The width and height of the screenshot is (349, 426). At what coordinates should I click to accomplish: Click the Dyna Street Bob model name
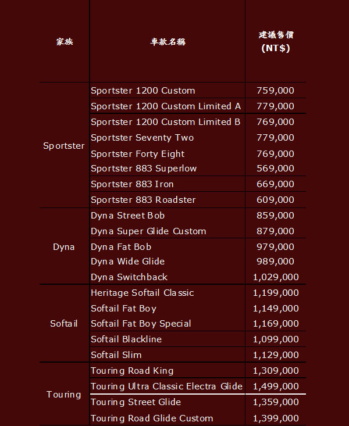(x=128, y=216)
